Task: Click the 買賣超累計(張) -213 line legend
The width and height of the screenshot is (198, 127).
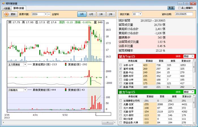Action: 29,64
